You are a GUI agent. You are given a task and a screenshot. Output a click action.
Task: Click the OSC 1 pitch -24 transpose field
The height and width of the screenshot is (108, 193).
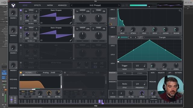tap(26, 11)
